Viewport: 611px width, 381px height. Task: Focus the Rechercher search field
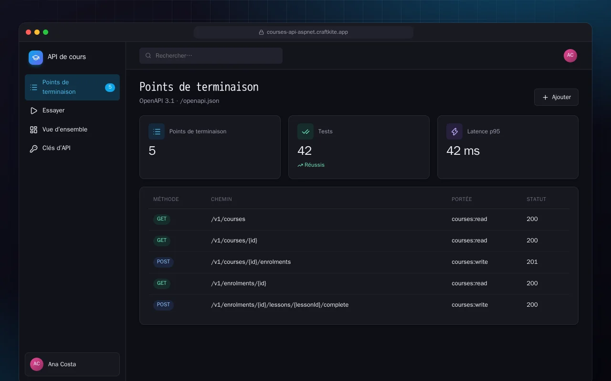coord(211,56)
